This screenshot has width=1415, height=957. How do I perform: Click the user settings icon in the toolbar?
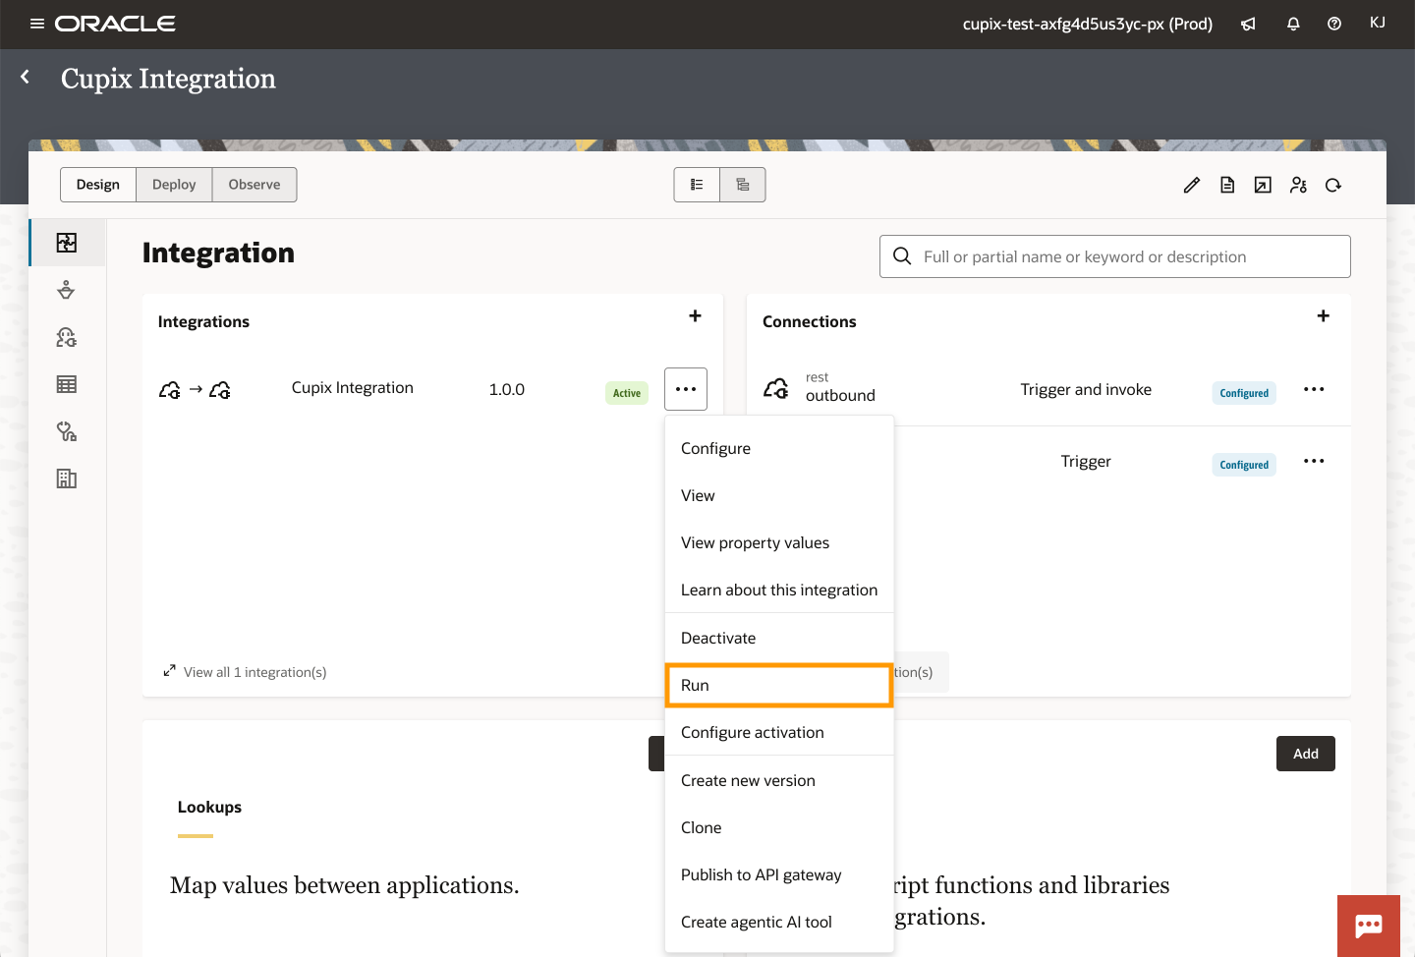1298,185
